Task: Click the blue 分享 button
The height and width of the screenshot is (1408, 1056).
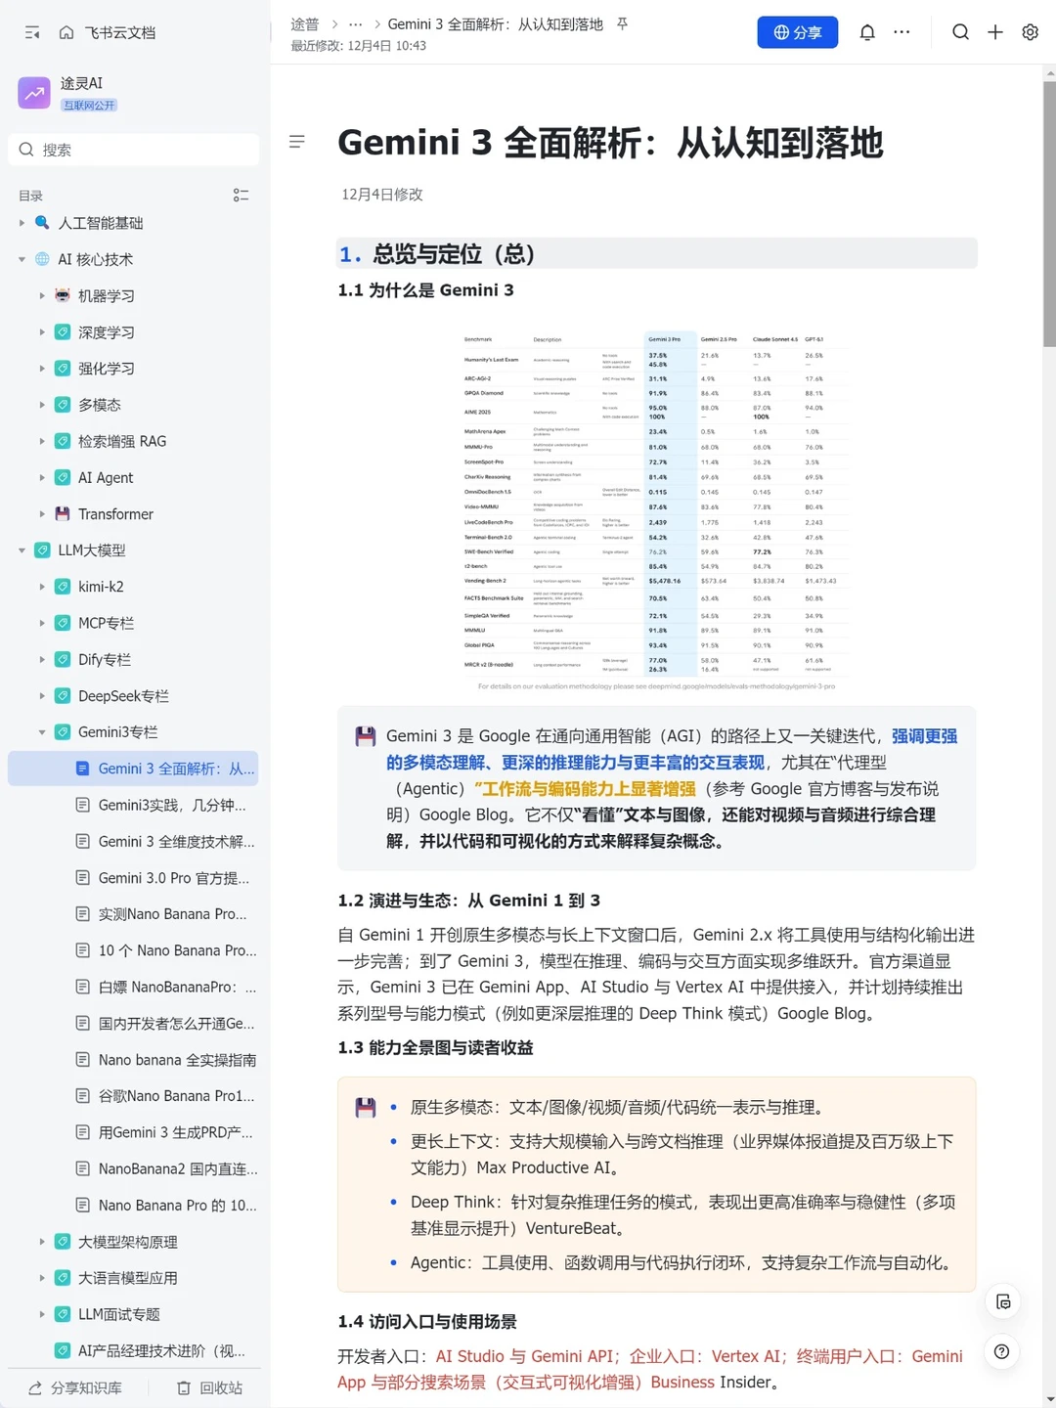Action: [797, 32]
